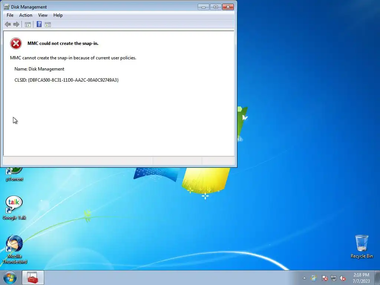Click the Back arrow toolbar icon
This screenshot has width=380, height=285.
(8, 24)
